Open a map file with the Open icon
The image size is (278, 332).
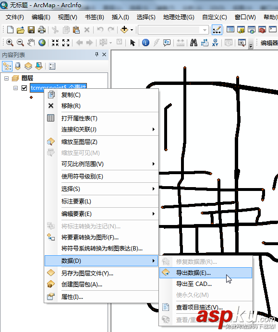click(x=21, y=30)
